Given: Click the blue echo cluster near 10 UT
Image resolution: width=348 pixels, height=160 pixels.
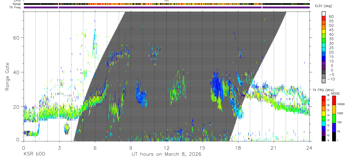Looking at the screenshot, I should [x=141, y=95].
